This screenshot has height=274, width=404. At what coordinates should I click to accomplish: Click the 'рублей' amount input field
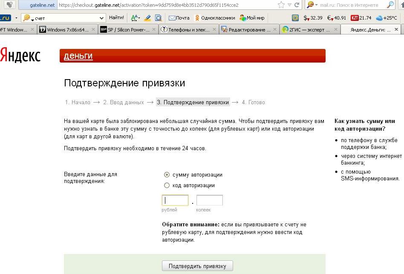175,200
